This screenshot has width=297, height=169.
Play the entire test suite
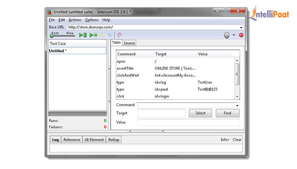point(83,35)
